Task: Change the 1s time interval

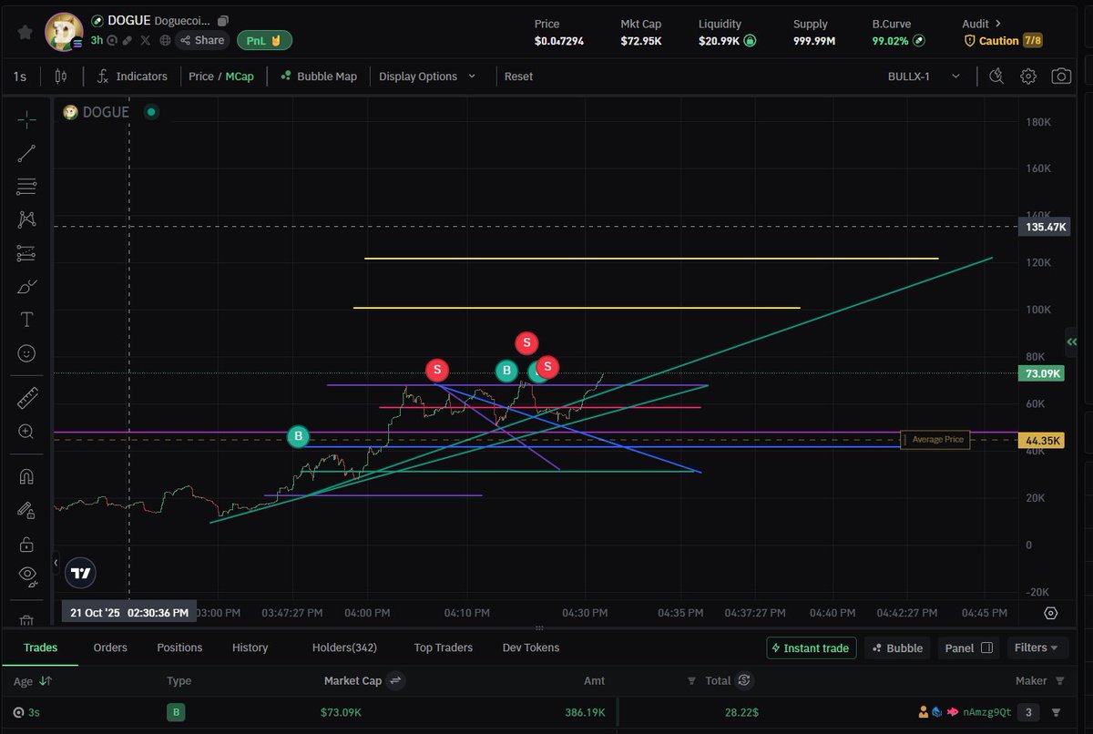Action: 19,76
